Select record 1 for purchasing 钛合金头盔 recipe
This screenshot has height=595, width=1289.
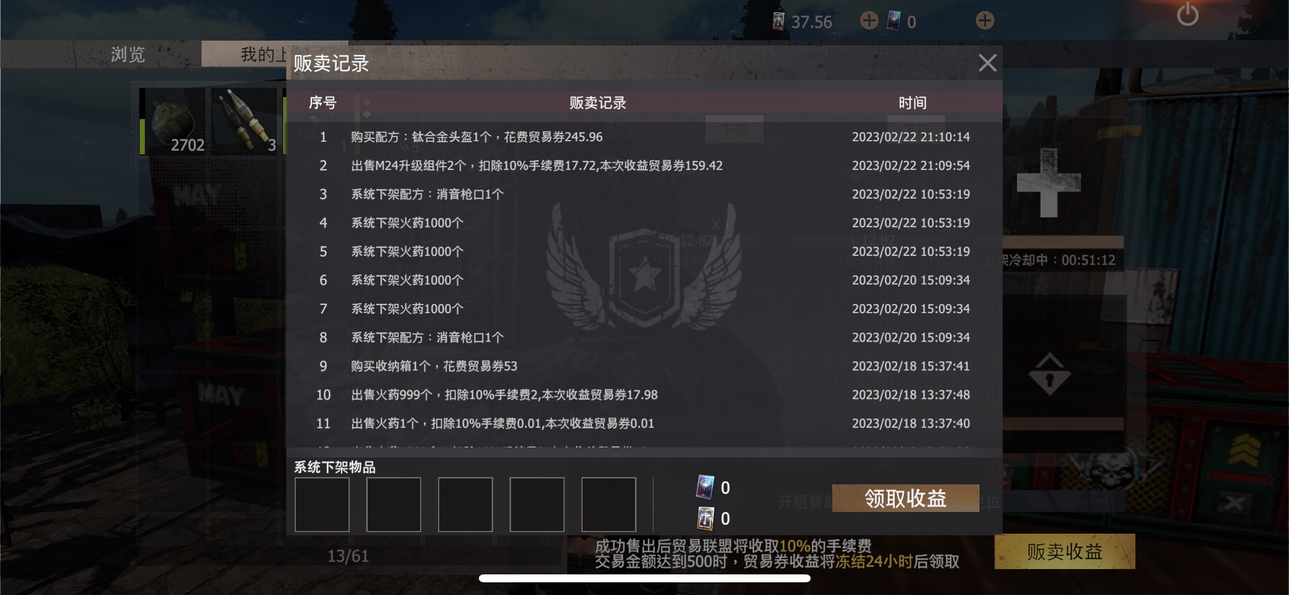644,137
